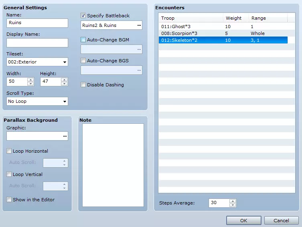The width and height of the screenshot is (302, 227).
Task: Toggle Disable Dashing checkbox
Action: (83, 85)
